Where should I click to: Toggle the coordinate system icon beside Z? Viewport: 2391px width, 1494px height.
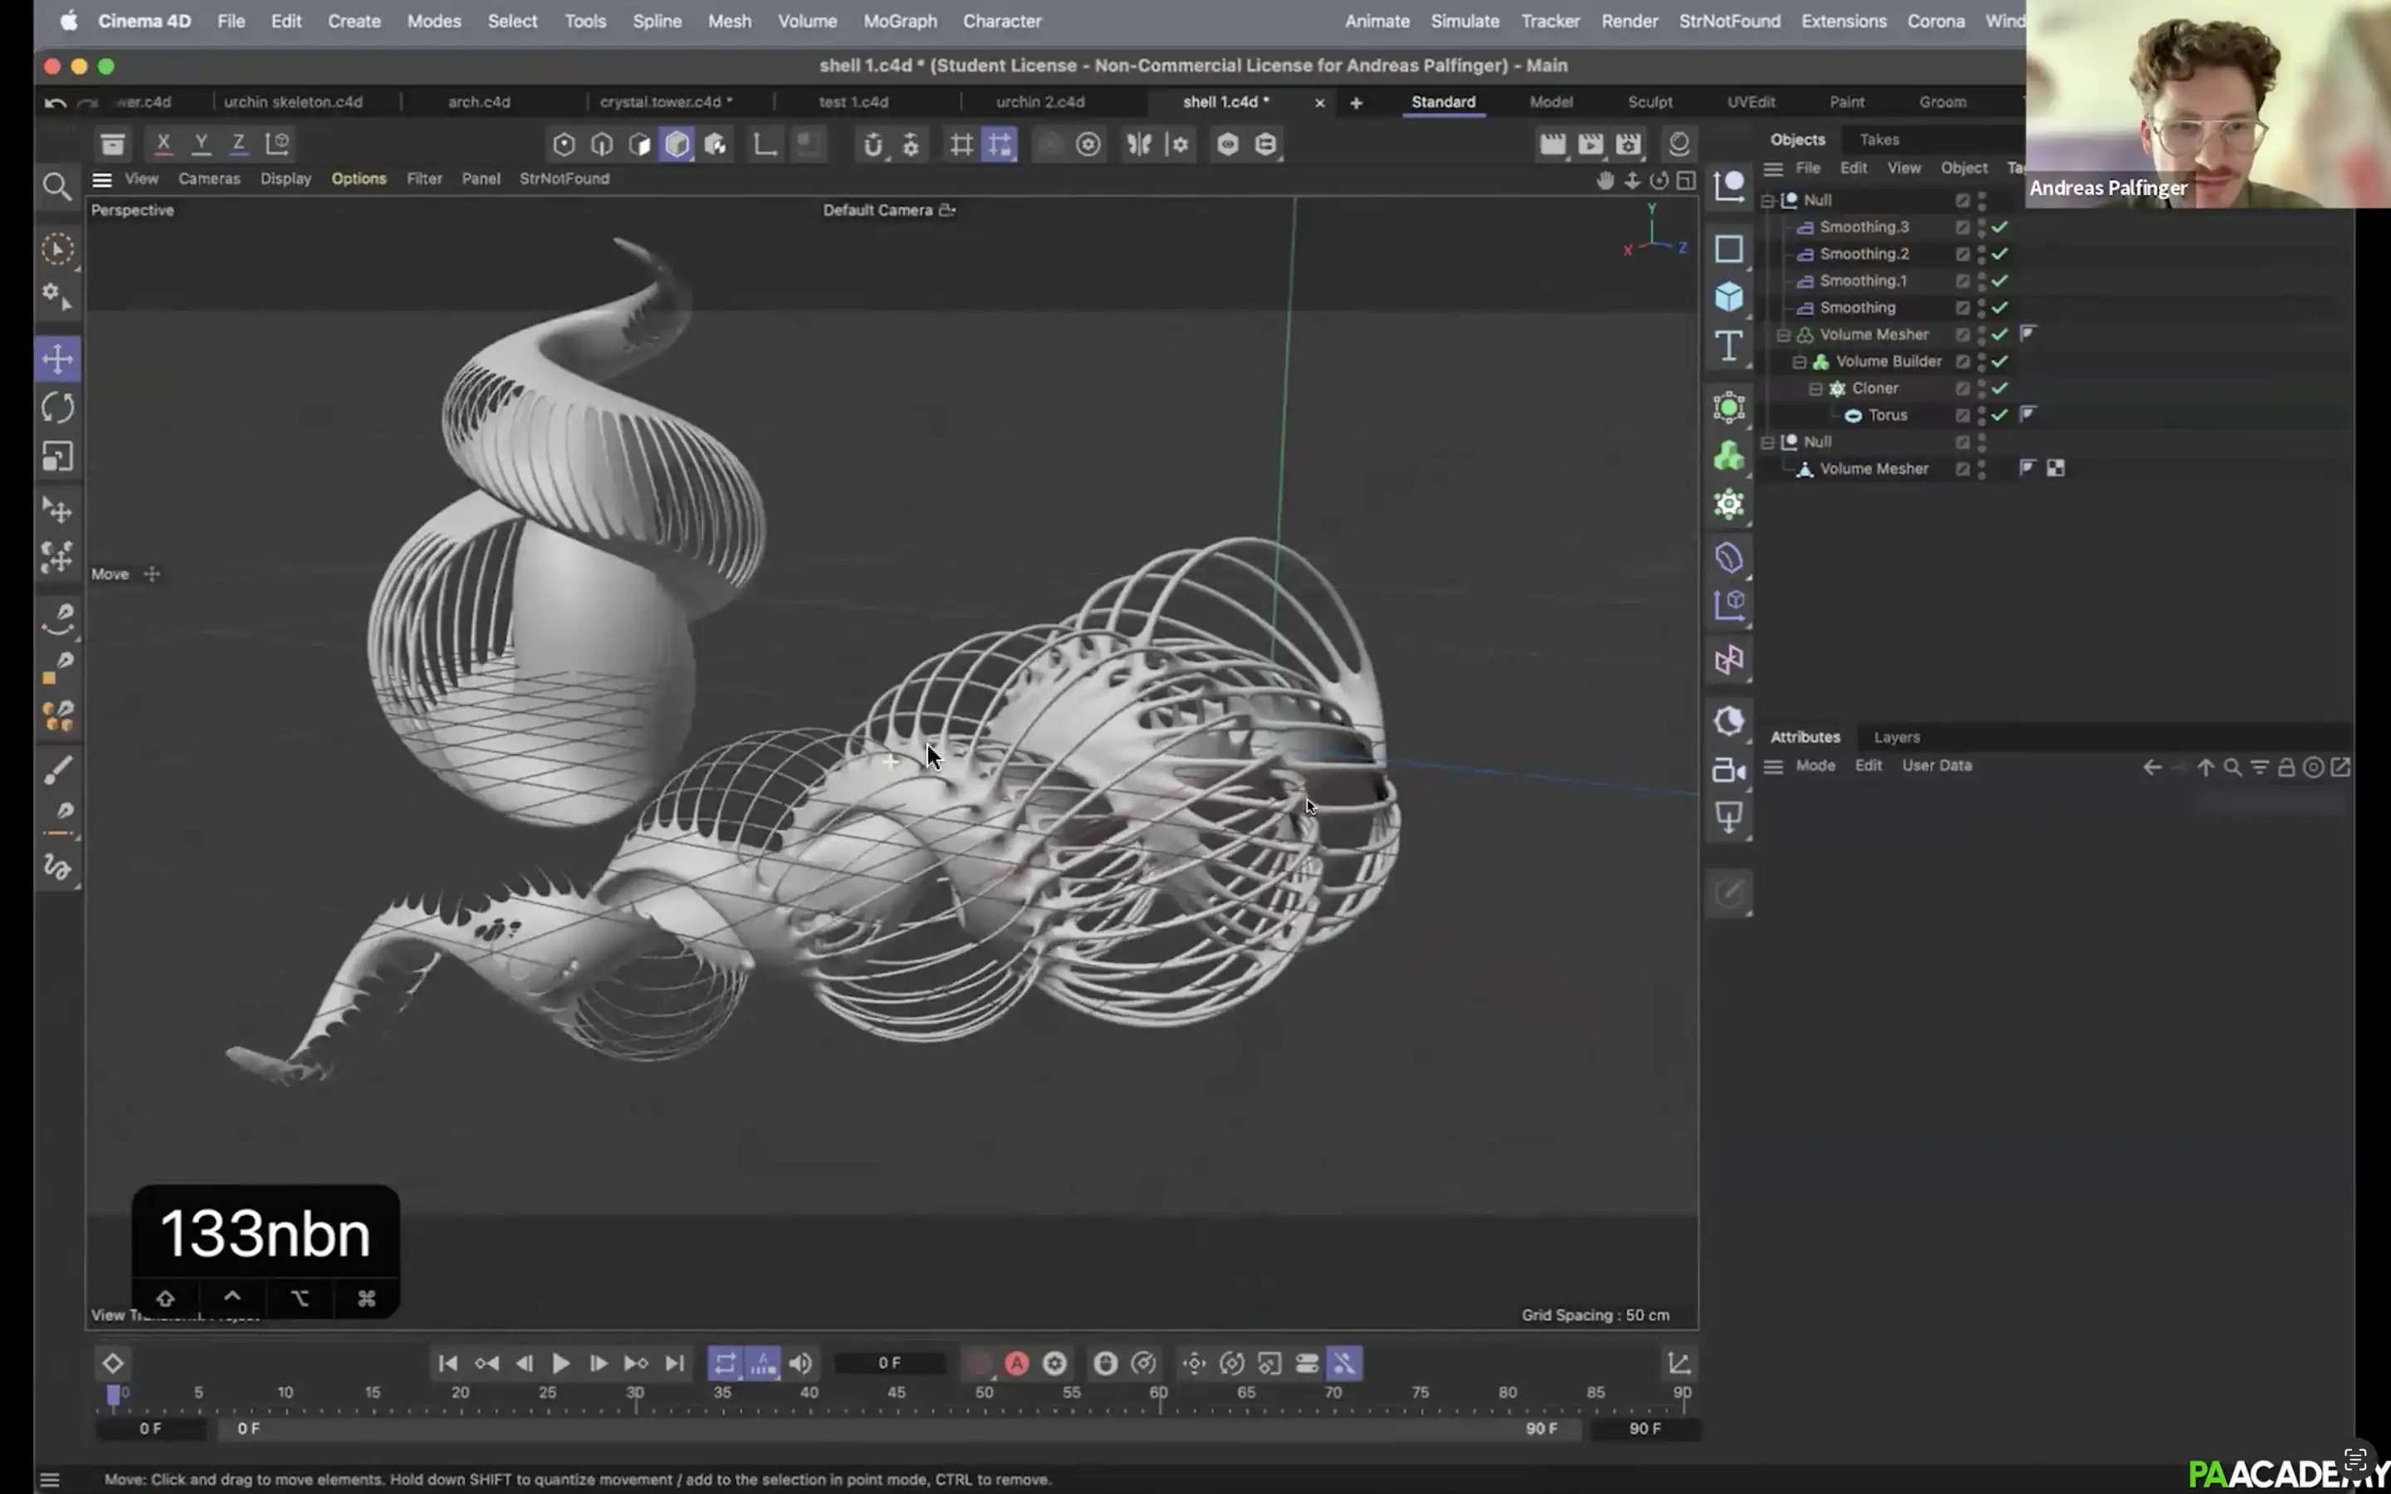(x=277, y=144)
